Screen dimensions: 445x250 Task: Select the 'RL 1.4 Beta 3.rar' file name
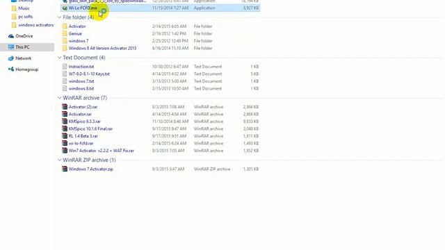coord(83,136)
